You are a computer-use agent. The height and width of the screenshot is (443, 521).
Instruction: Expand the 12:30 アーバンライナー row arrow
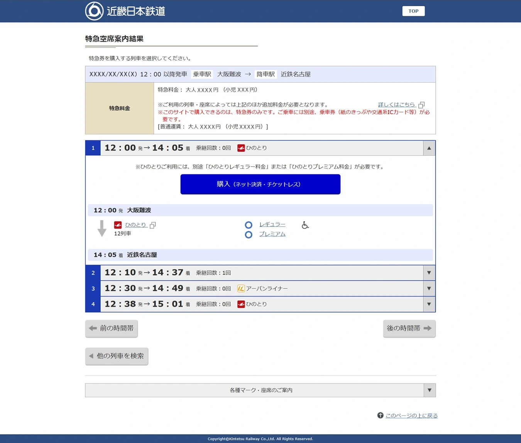(429, 288)
